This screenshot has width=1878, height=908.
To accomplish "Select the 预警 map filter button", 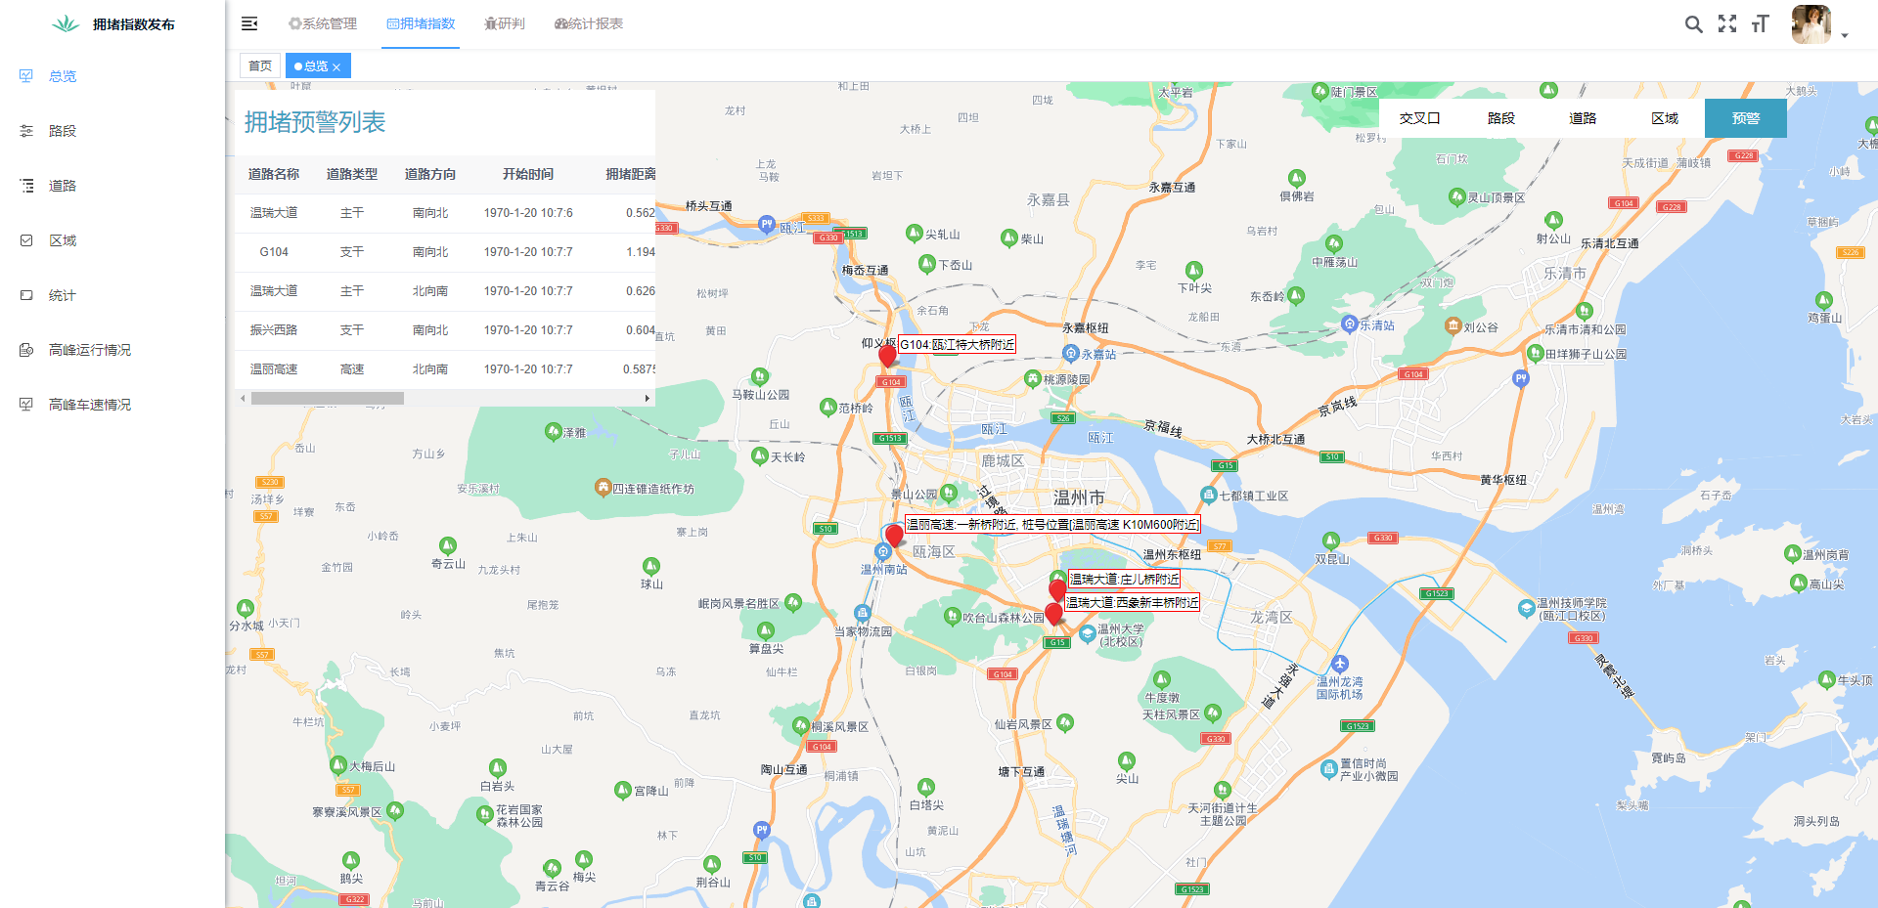I will (1745, 118).
